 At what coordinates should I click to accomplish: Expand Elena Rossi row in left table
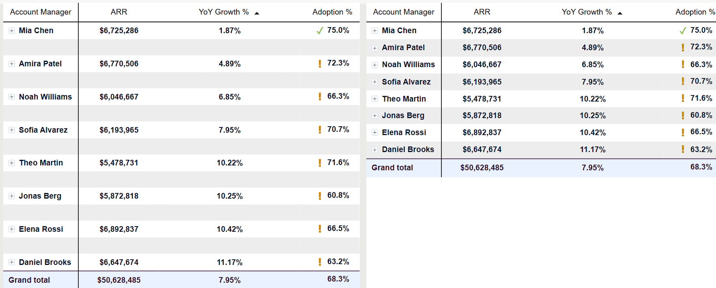pos(12,229)
